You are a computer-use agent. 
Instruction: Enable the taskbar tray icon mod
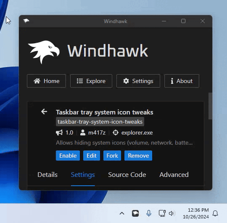pyautogui.click(x=68, y=156)
